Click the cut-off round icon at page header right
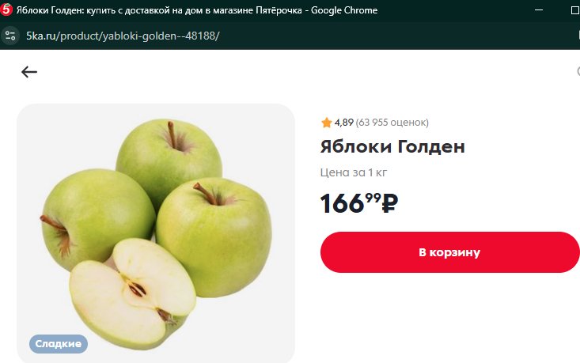Image resolution: width=580 pixels, height=363 pixels. [578, 71]
